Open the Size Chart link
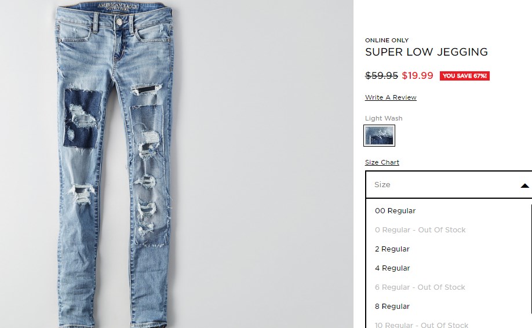 tap(382, 162)
